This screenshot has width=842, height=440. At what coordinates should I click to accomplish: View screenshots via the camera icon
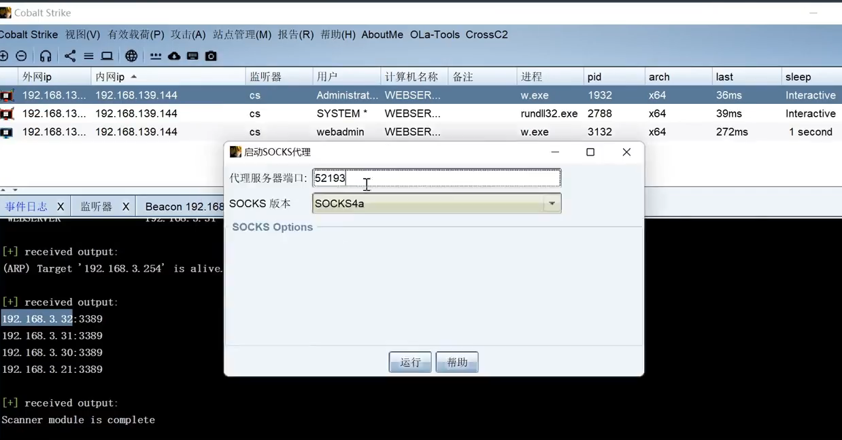pos(211,56)
